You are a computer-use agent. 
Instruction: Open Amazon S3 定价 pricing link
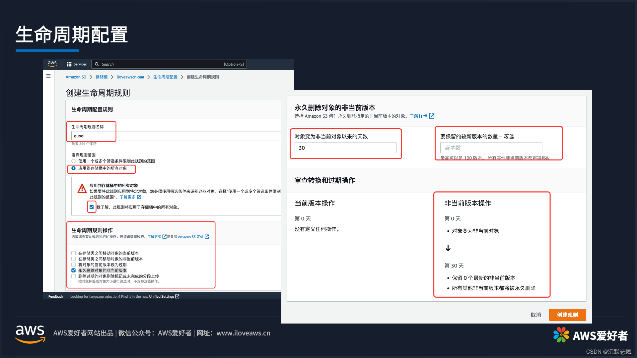(x=191, y=237)
